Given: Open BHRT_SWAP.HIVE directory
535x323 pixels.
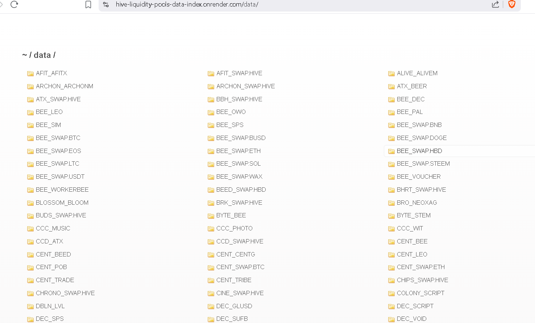Looking at the screenshot, I should click(x=421, y=190).
